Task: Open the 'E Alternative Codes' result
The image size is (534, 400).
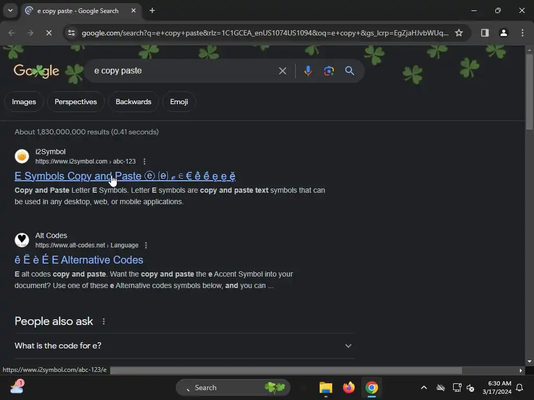Action: pyautogui.click(x=79, y=260)
